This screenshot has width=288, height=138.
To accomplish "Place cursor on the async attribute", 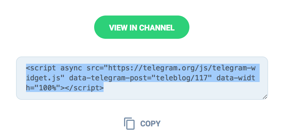I will point(71,68).
